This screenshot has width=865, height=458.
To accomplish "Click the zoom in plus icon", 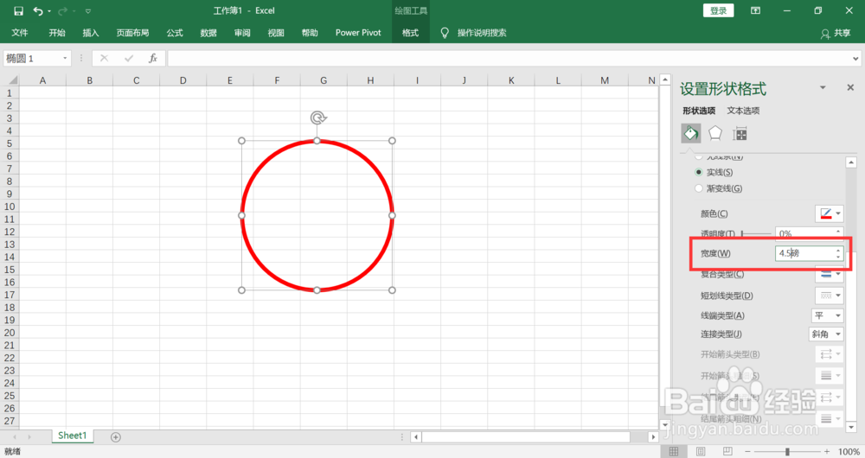I will coord(826,451).
